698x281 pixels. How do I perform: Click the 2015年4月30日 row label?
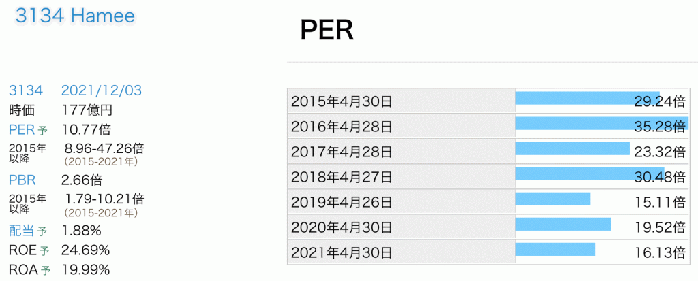342,101
